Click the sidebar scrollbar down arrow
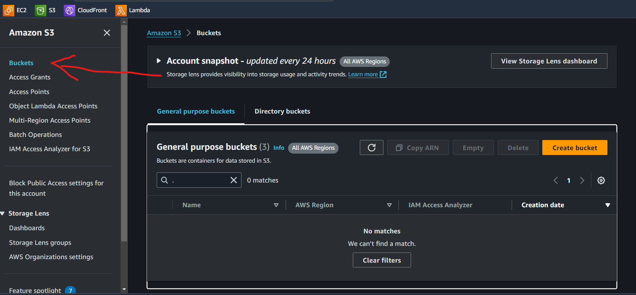The height and width of the screenshot is (295, 636). (x=124, y=289)
